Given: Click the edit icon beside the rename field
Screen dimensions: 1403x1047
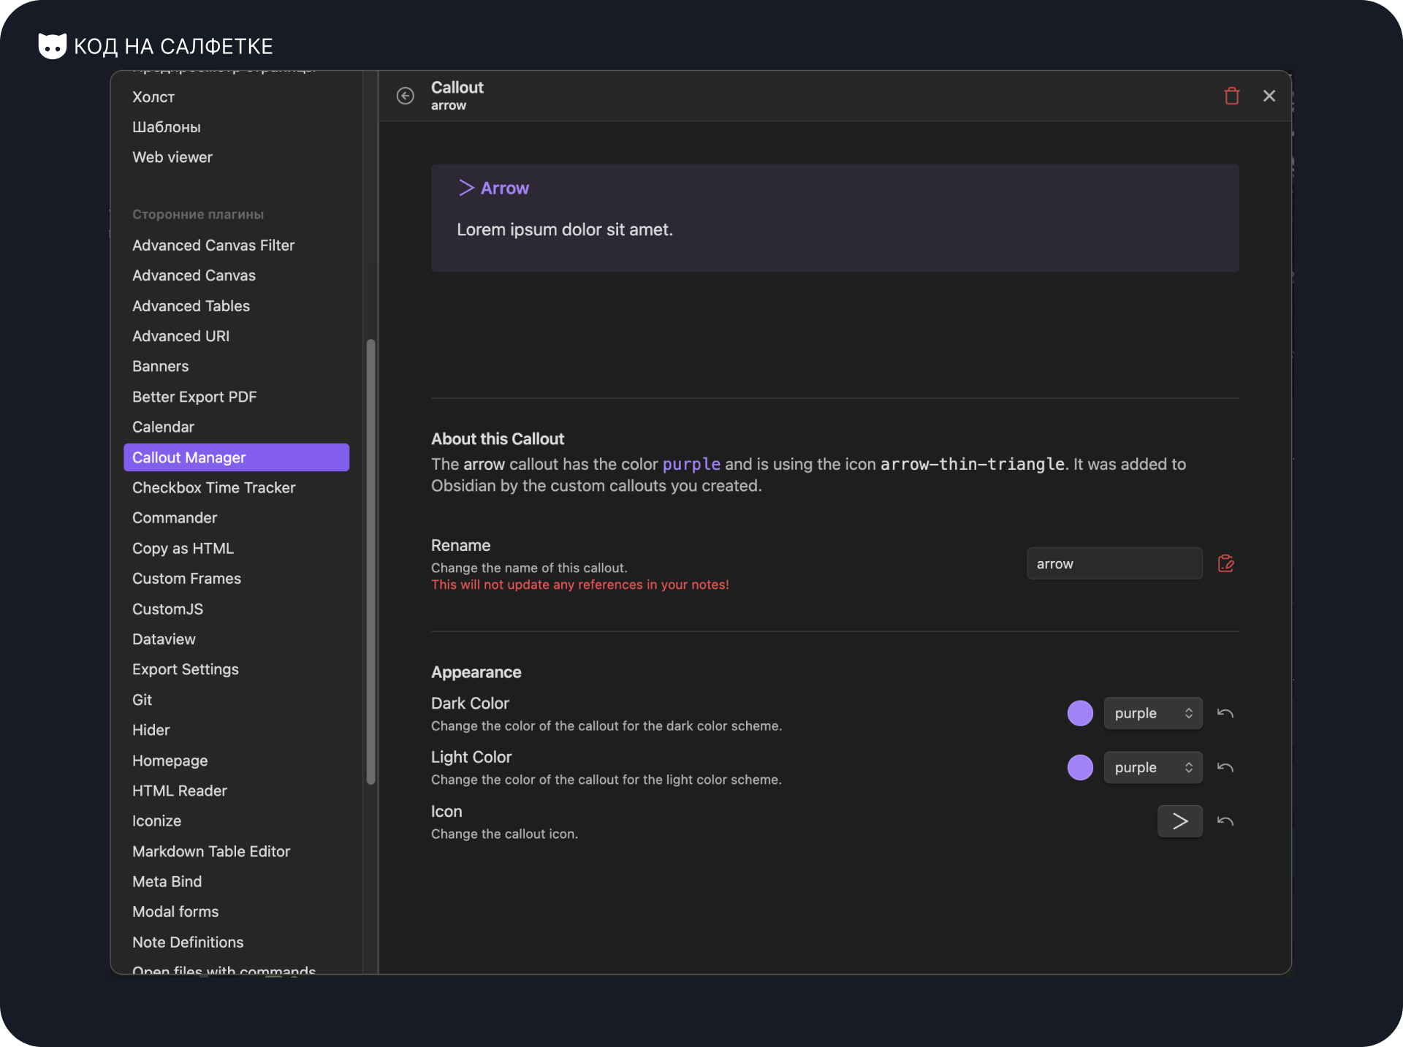Looking at the screenshot, I should tap(1225, 563).
